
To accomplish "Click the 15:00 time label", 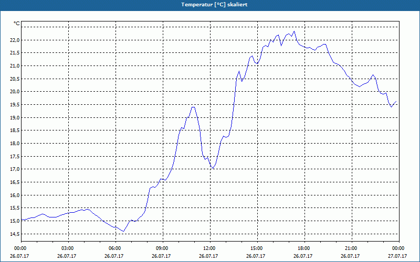I will 256,248.
